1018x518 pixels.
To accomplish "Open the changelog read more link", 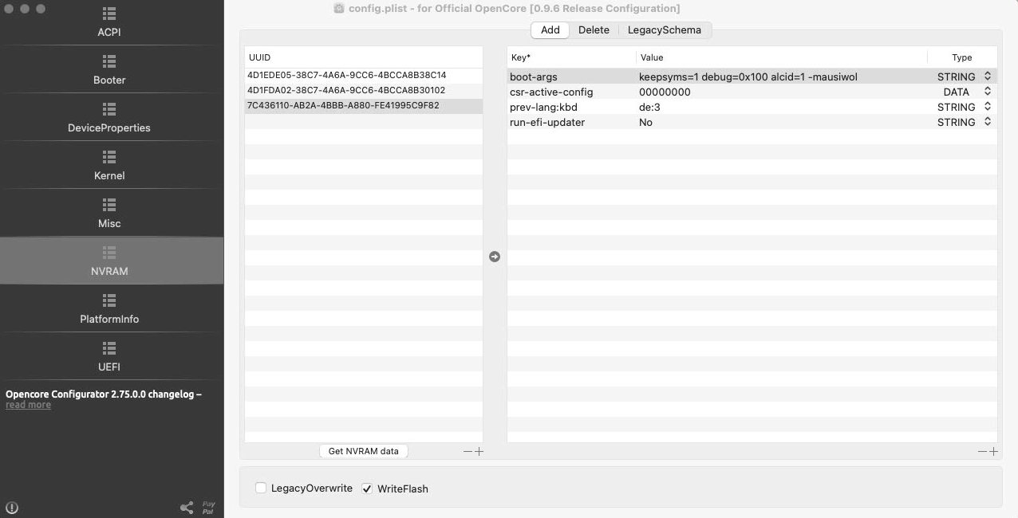I will pos(28,405).
